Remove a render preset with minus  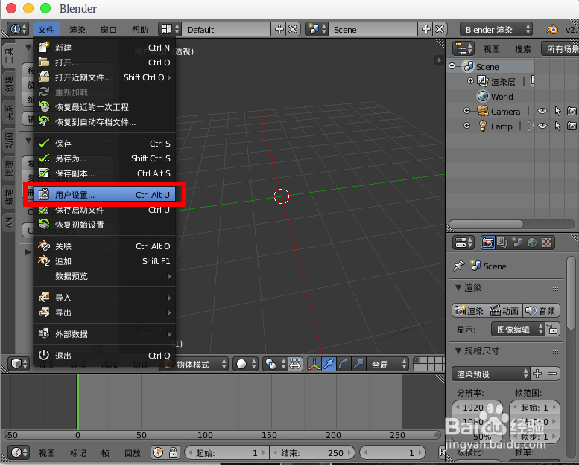pos(552,373)
